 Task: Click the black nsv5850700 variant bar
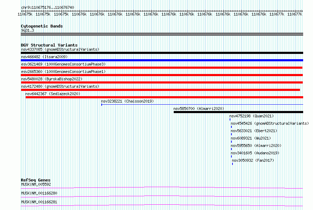click(238, 112)
